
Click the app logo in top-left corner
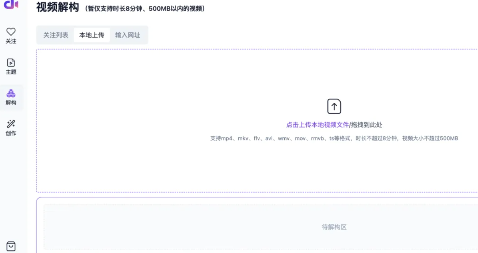point(11,4)
